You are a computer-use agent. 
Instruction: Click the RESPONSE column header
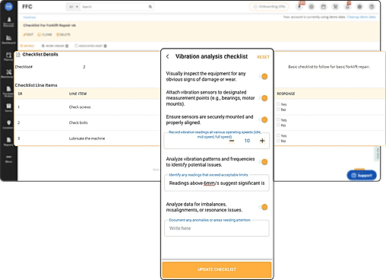(x=286, y=94)
